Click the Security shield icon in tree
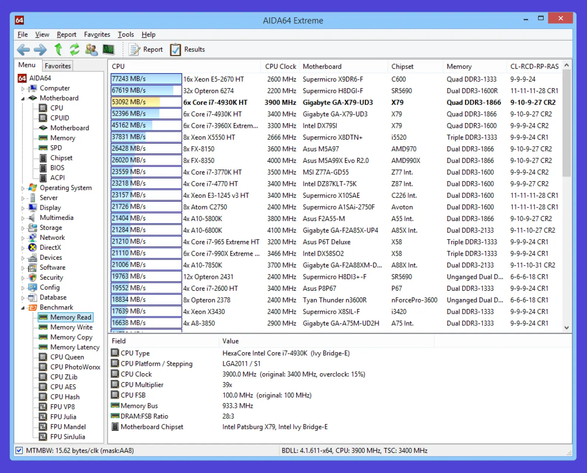Screen dimensions: 587x473 (33, 278)
